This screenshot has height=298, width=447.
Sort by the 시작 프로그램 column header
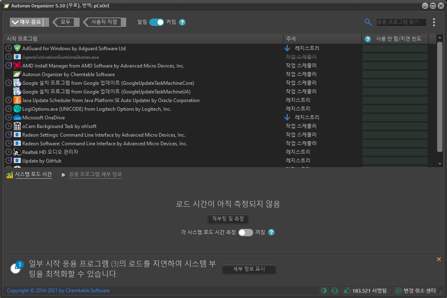pyautogui.click(x=144, y=39)
